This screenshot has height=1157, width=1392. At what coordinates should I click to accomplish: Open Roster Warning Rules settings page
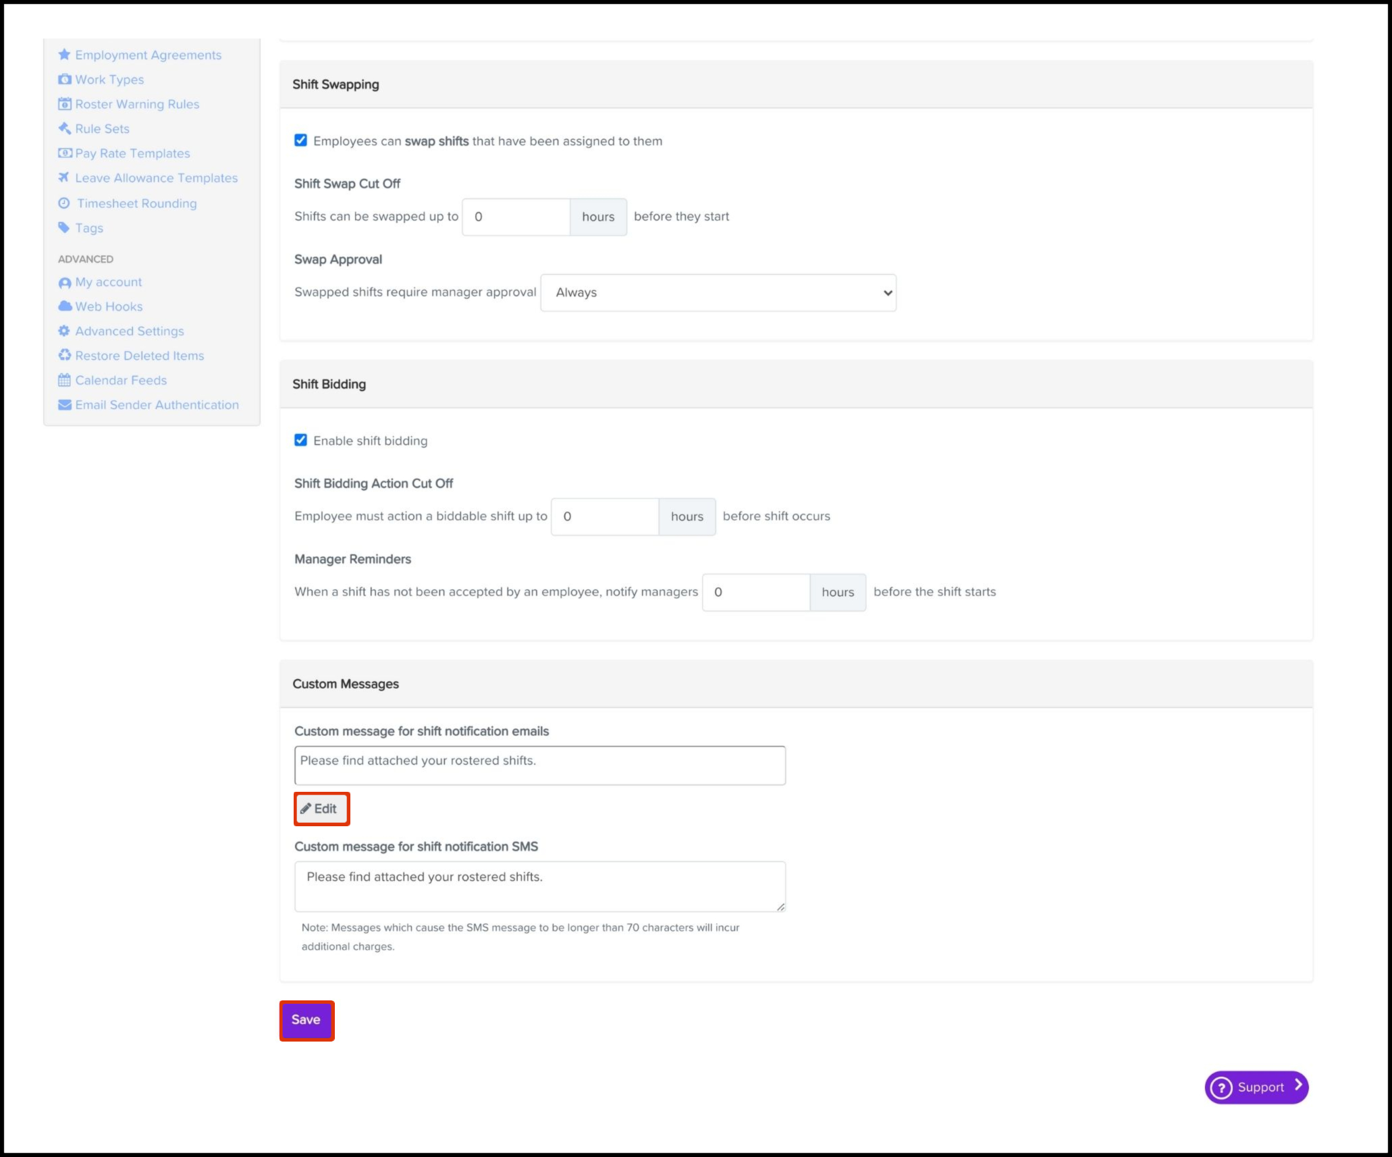click(x=136, y=104)
